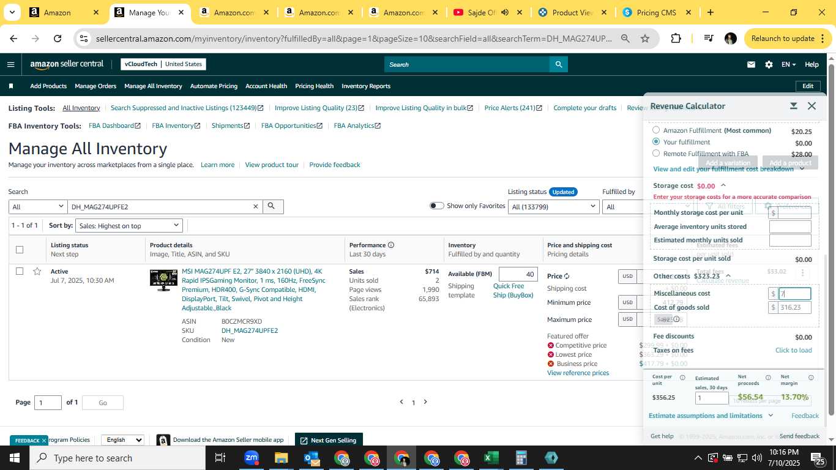Open the Listing status All (133799) dropdown
The height and width of the screenshot is (470, 836).
(x=553, y=207)
